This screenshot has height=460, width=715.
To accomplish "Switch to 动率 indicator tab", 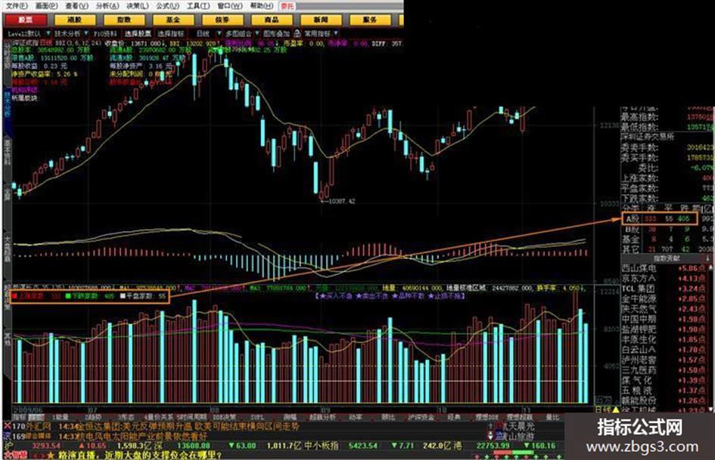I will click(355, 417).
